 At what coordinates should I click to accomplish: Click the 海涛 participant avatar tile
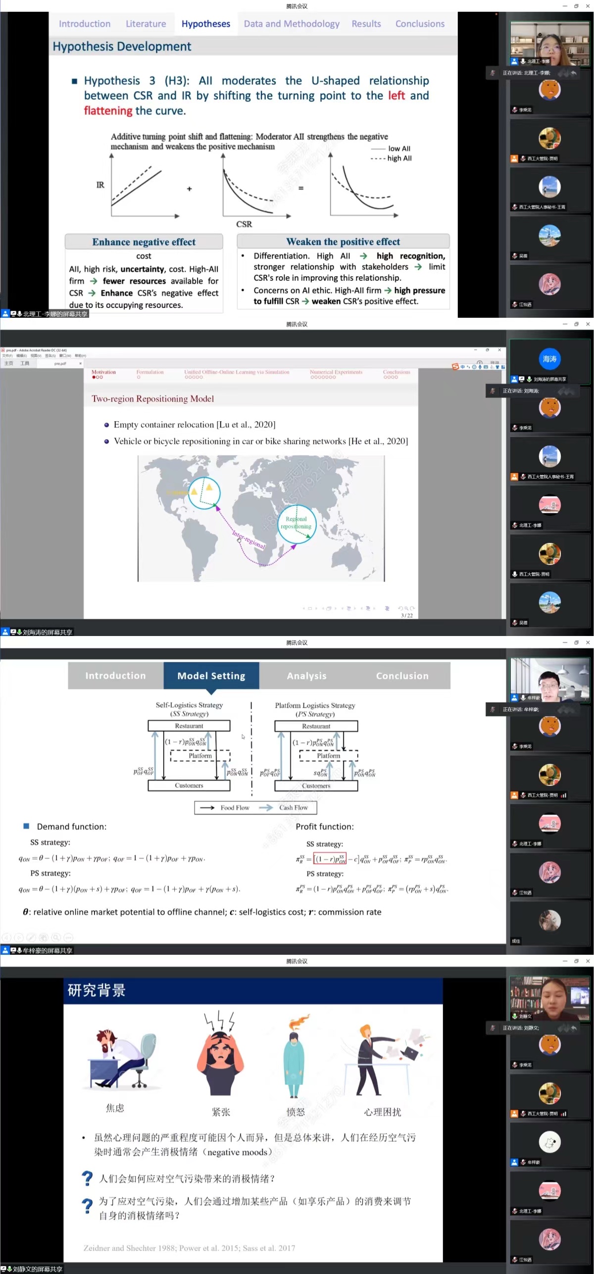click(x=549, y=359)
